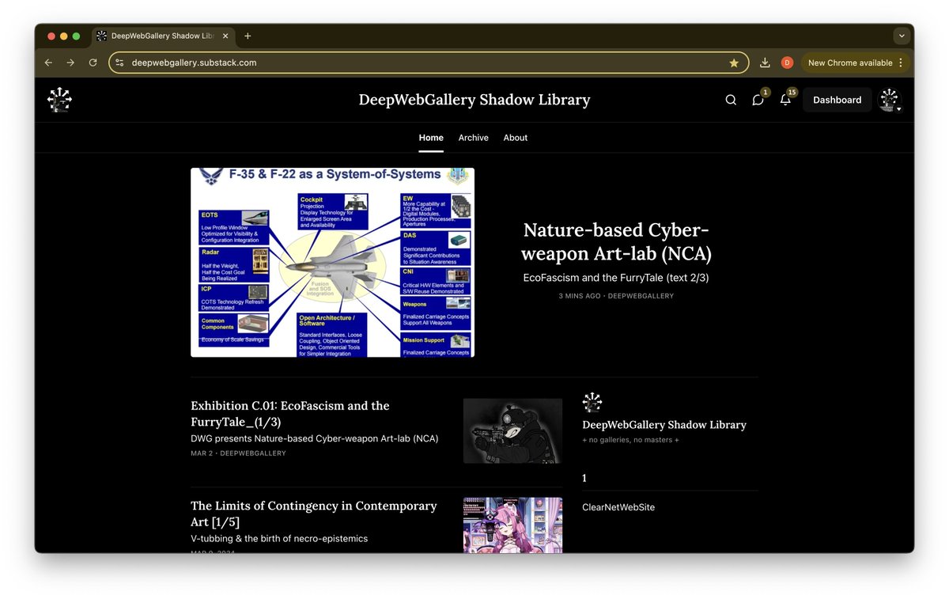This screenshot has height=599, width=949.
Task: Open the F-35 & F-22 featured image
Action: coord(332,262)
